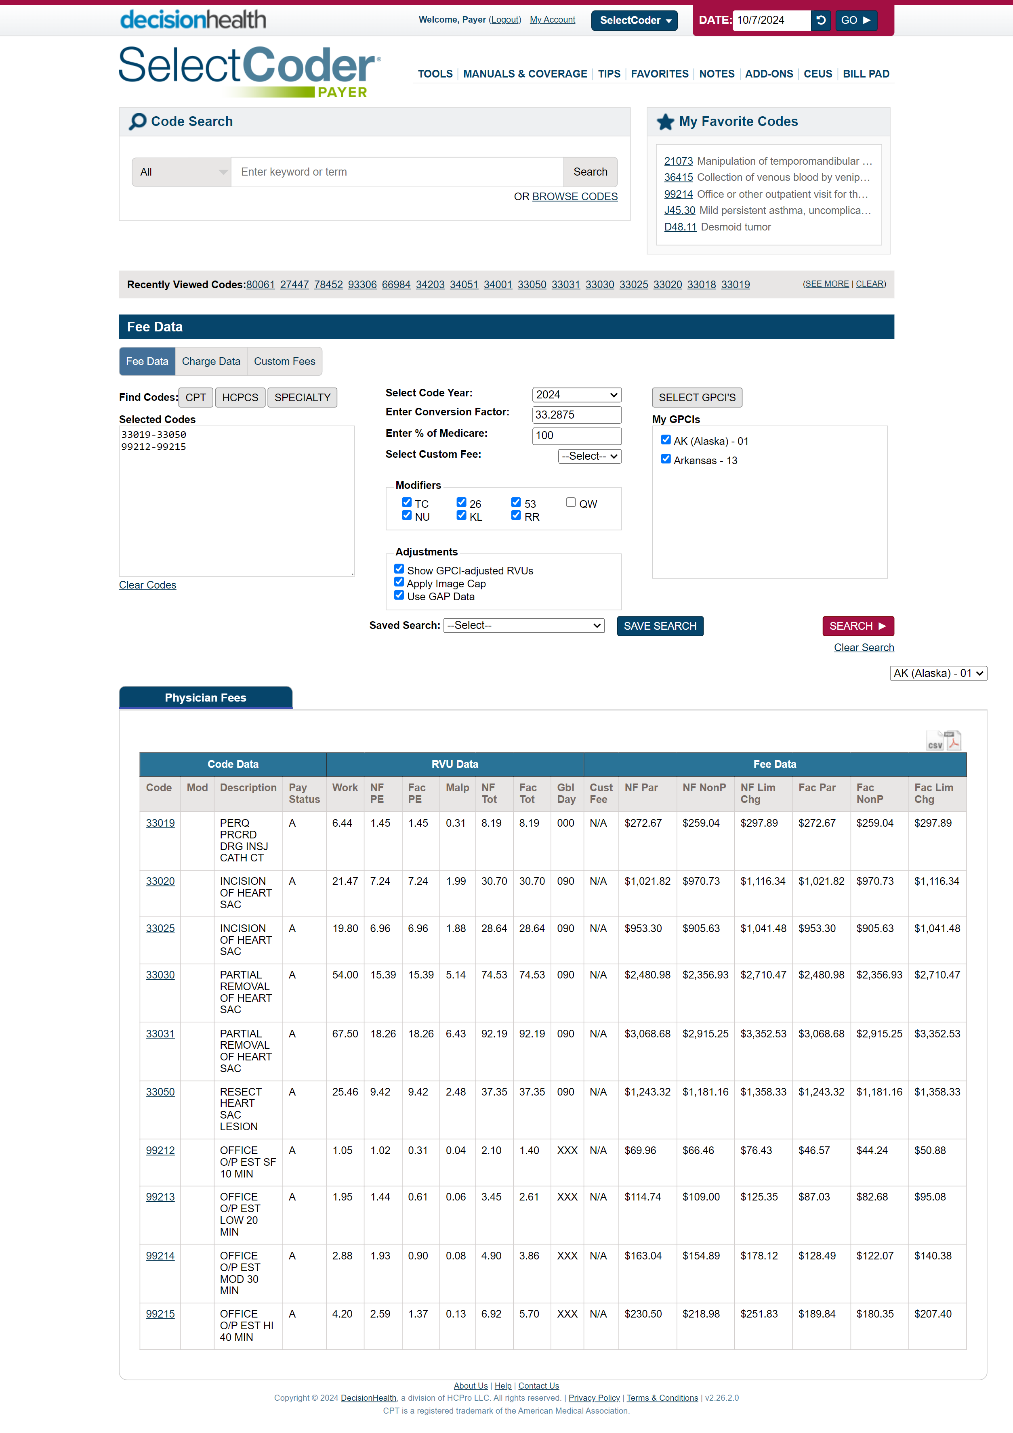Click the SAVE SEARCH button

click(x=660, y=626)
